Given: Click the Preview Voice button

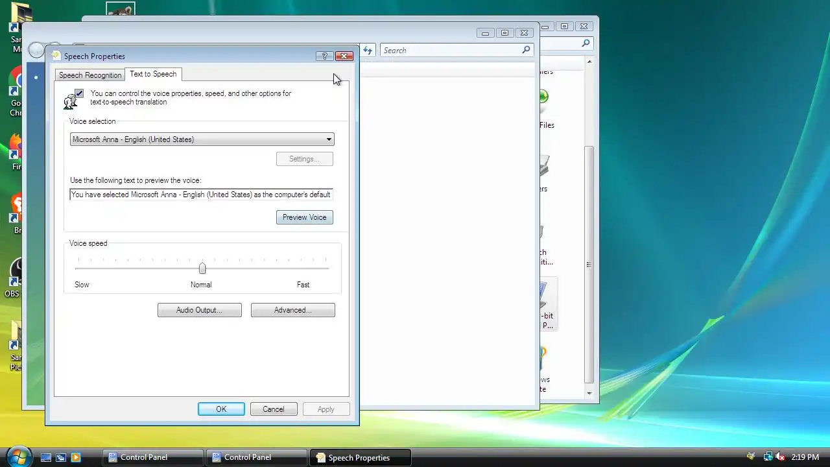Looking at the screenshot, I should point(305,217).
